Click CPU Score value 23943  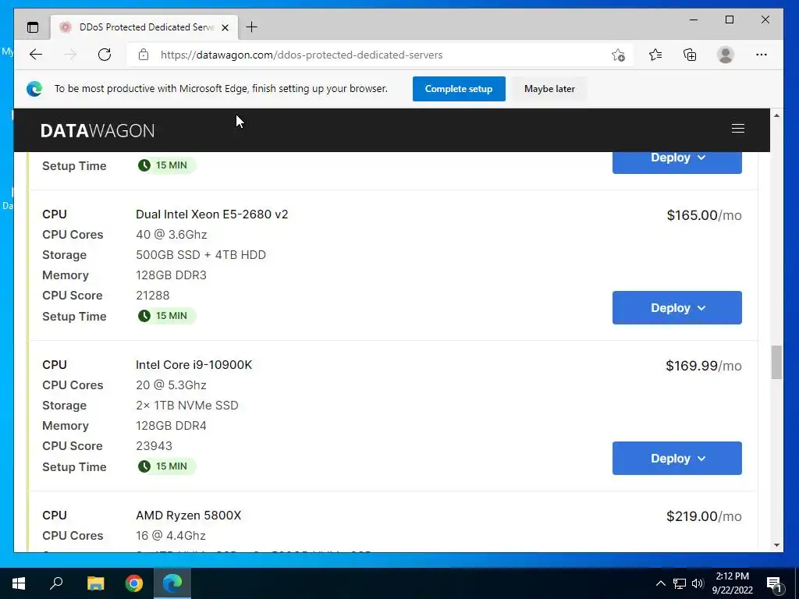(154, 445)
